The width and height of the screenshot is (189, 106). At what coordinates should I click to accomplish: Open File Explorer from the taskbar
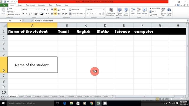coord(71,103)
